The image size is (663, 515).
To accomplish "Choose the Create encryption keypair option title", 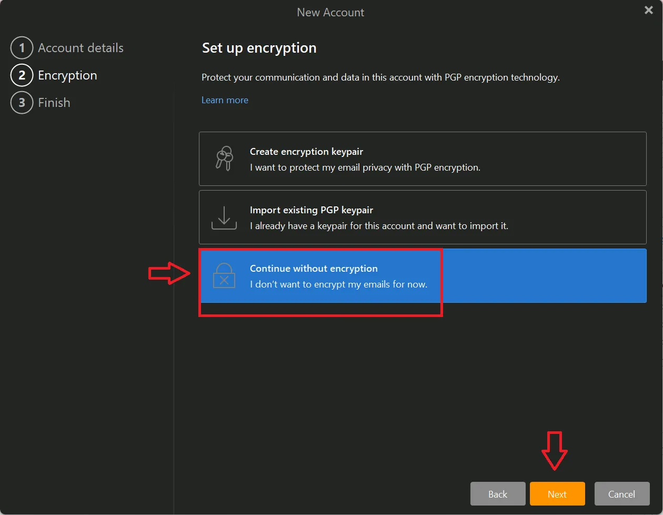I will pyautogui.click(x=306, y=152).
